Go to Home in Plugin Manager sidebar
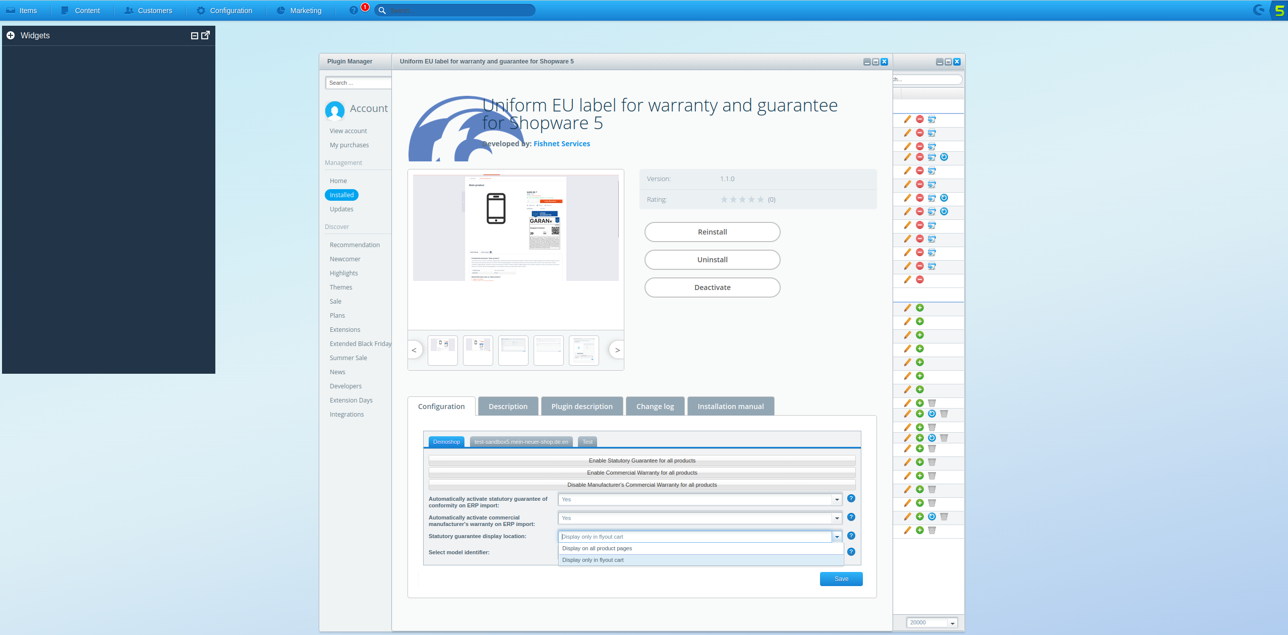The height and width of the screenshot is (635, 1288). pyautogui.click(x=338, y=181)
